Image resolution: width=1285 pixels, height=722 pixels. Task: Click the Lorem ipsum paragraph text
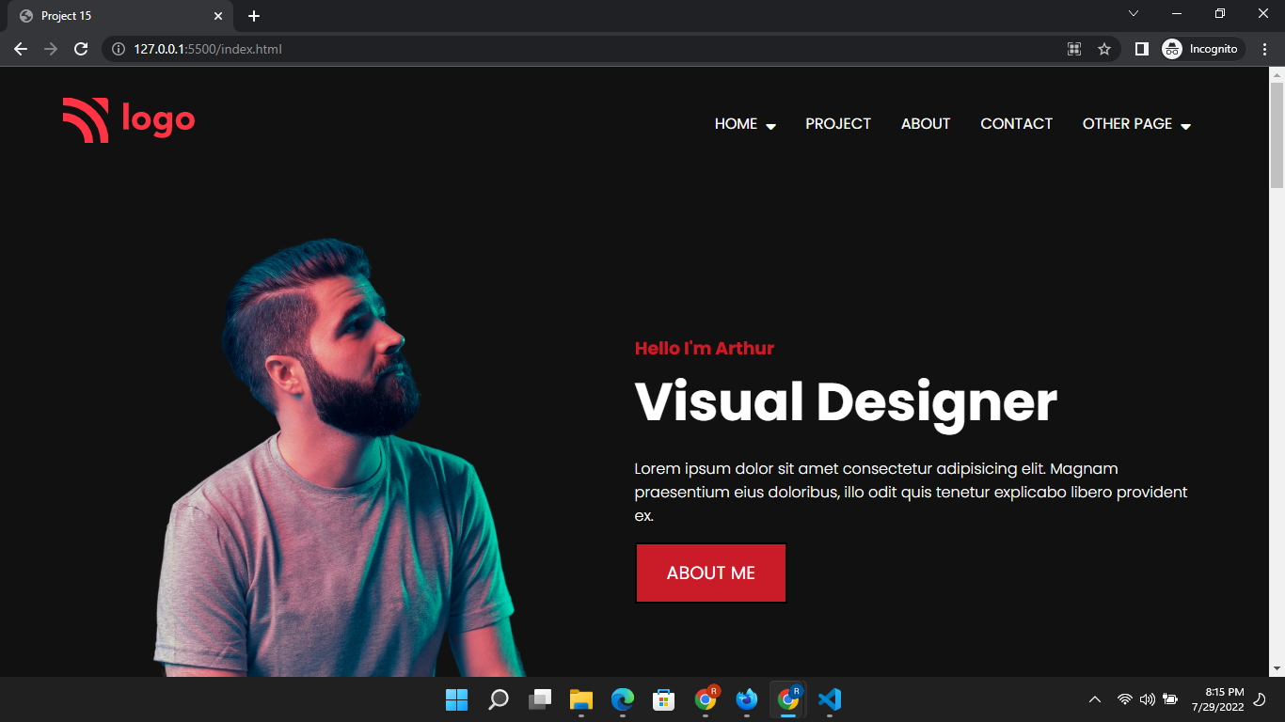tap(912, 492)
